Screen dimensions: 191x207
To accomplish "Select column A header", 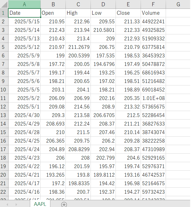I will pyautogui.click(x=24, y=4).
